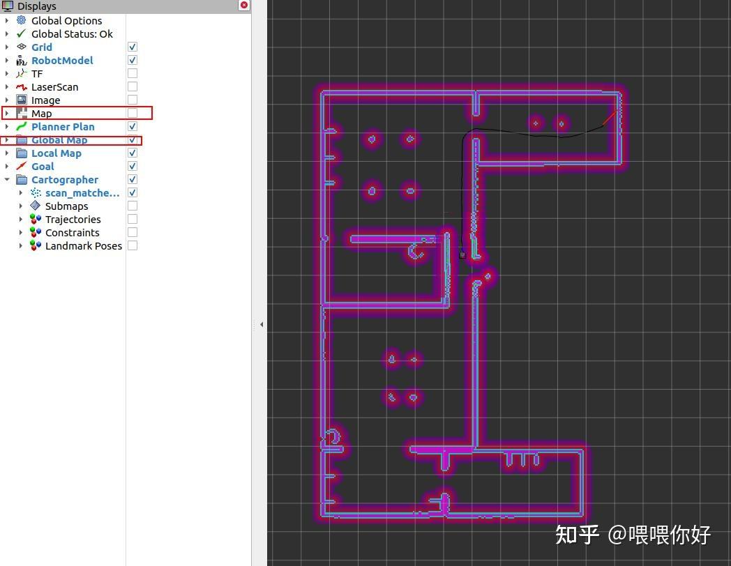Click the Goal flag icon

[x=23, y=166]
